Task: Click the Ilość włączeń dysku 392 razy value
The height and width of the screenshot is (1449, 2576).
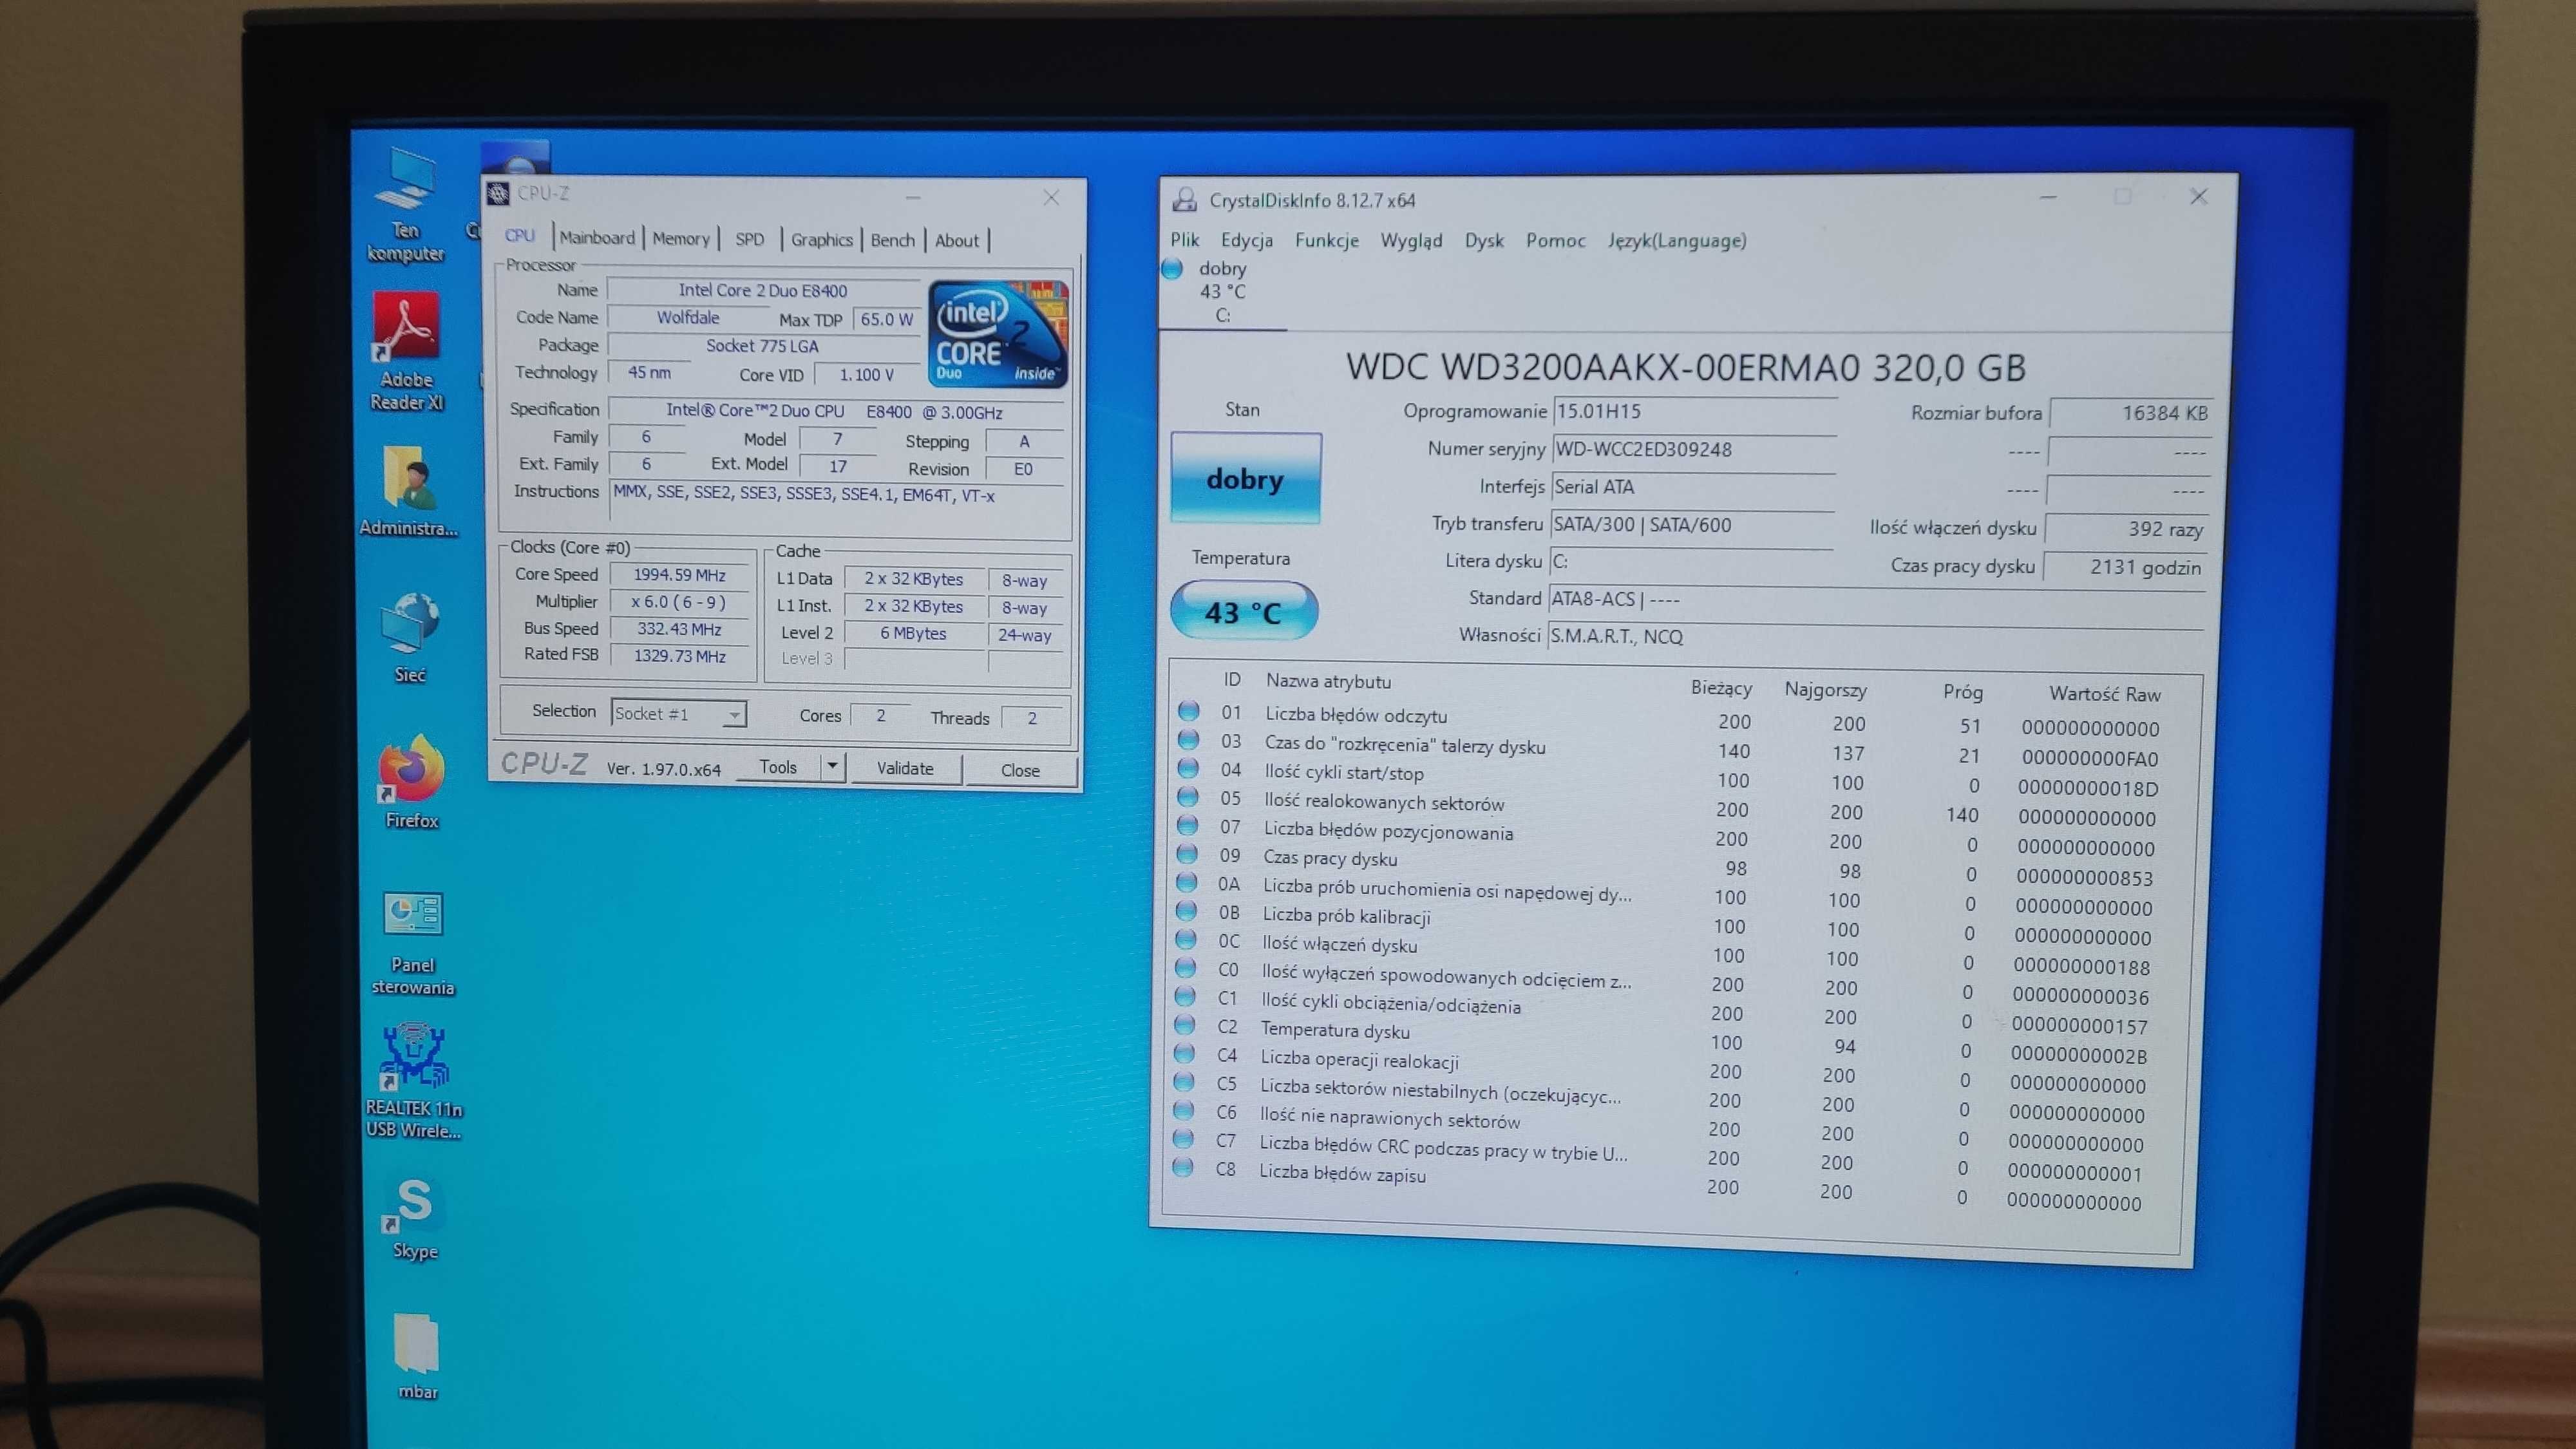Action: pyautogui.click(x=2126, y=529)
